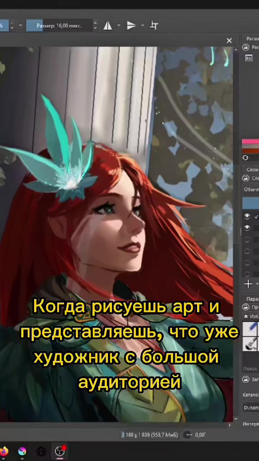Open Firefox from the taskbar
259x461 pixels.
tap(4, 451)
